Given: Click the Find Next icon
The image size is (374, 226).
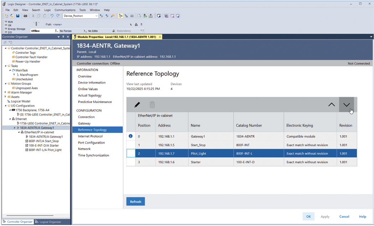Looking at the screenshot, I should point(107,16).
